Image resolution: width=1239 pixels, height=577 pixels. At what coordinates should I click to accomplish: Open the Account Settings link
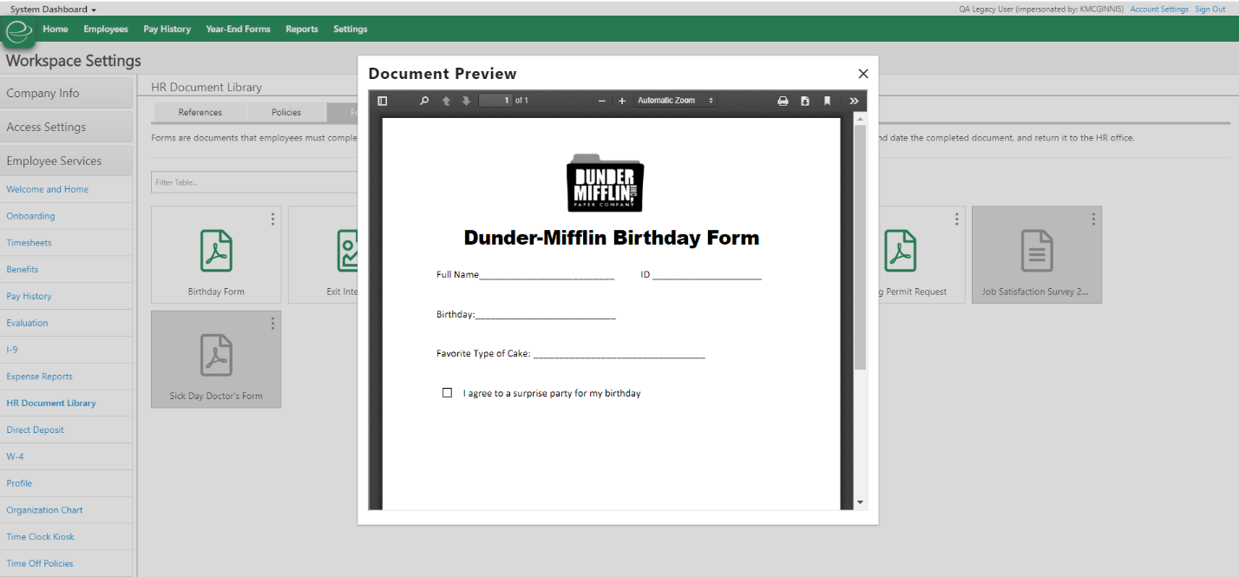[x=1159, y=9]
